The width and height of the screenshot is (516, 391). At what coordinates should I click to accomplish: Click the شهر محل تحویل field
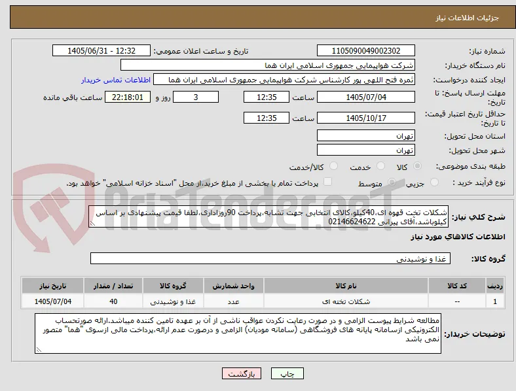point(366,150)
